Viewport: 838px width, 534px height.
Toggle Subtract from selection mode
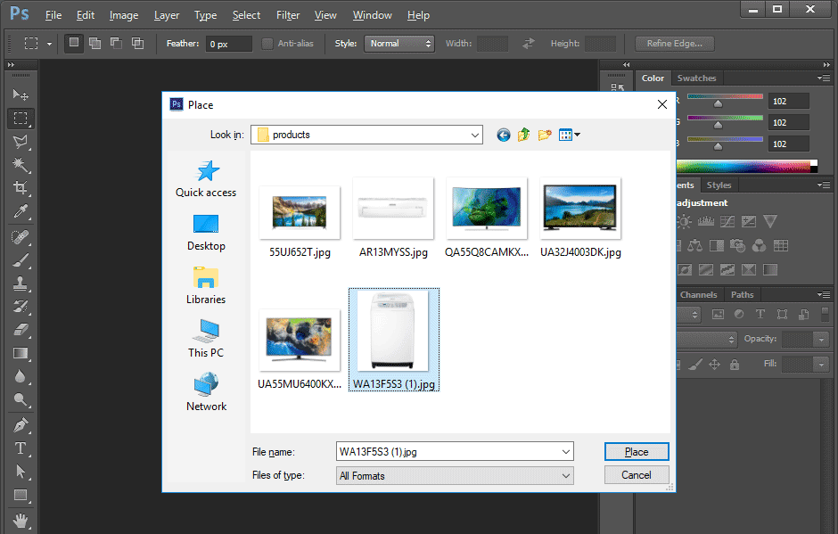point(116,43)
